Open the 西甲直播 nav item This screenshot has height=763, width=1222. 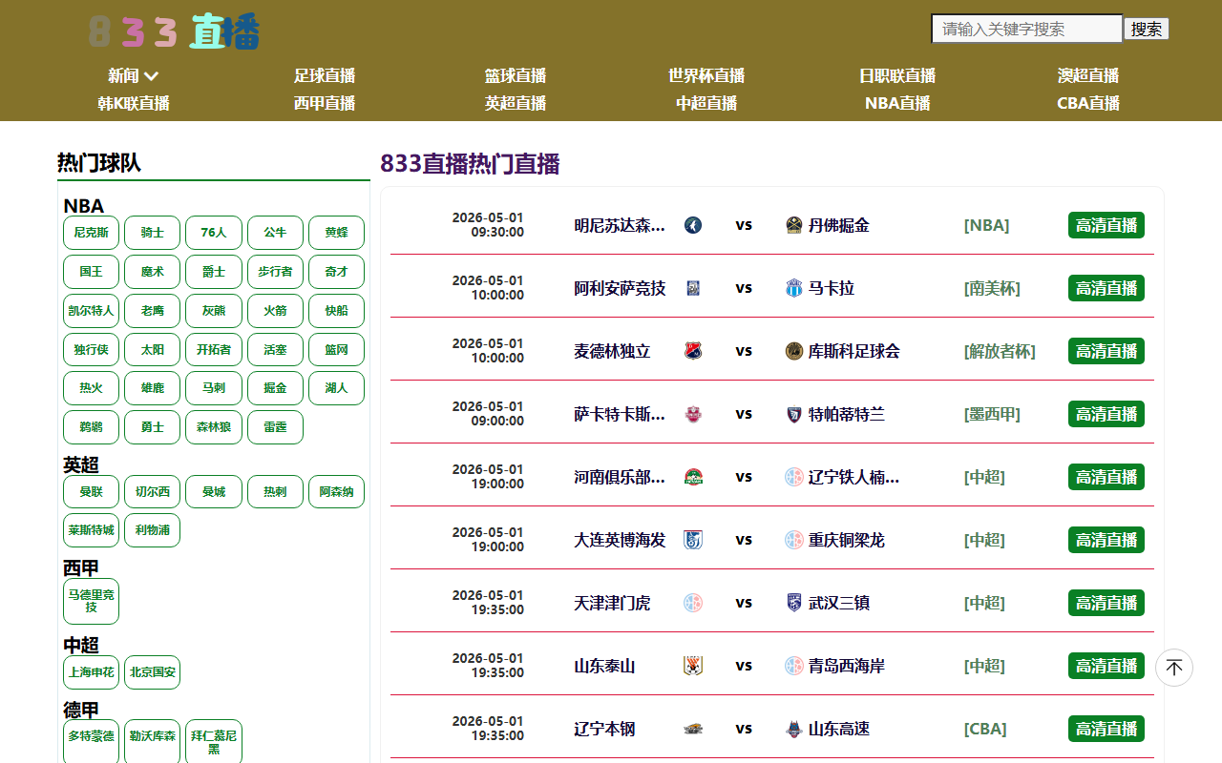(325, 103)
